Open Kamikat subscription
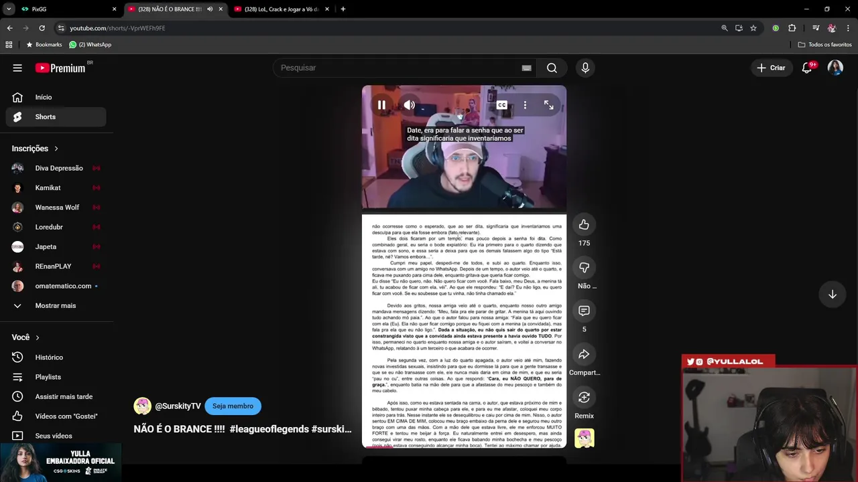The image size is (858, 482). click(56, 187)
